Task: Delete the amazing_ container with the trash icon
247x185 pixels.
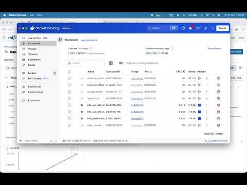Action: [218, 78]
